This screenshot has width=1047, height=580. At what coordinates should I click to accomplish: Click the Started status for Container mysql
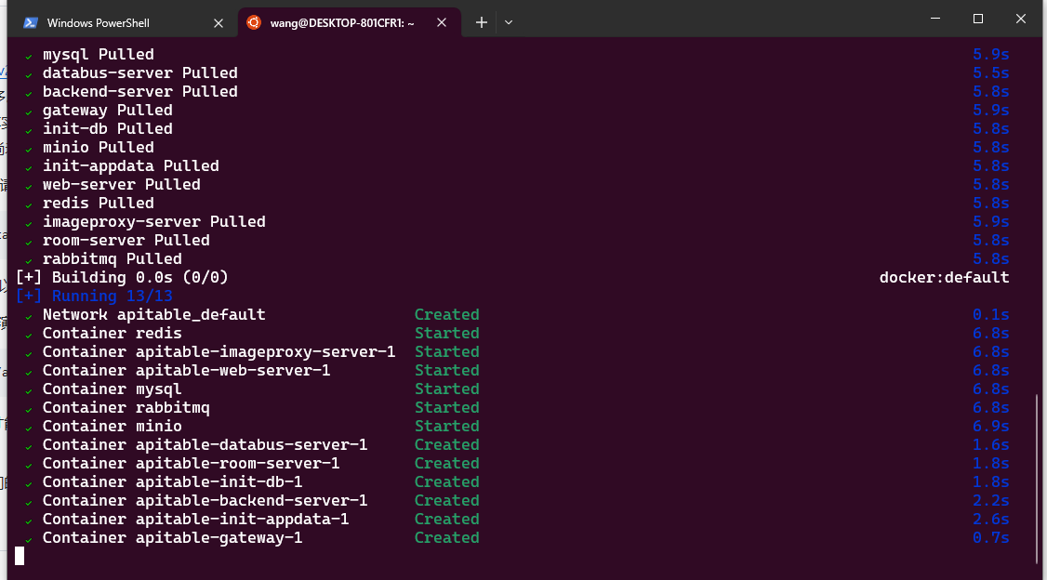coord(446,389)
